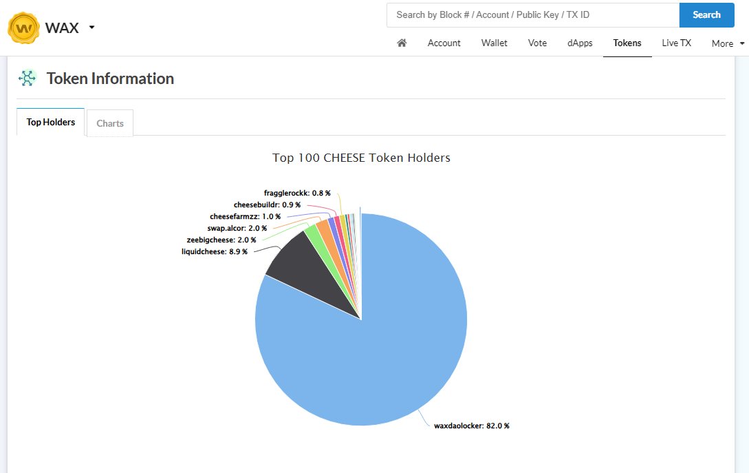Go to the home icon
Viewport: 749px width, 473px height.
pos(402,43)
